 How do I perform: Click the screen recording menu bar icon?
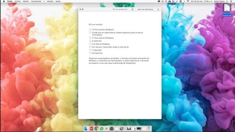162,1
